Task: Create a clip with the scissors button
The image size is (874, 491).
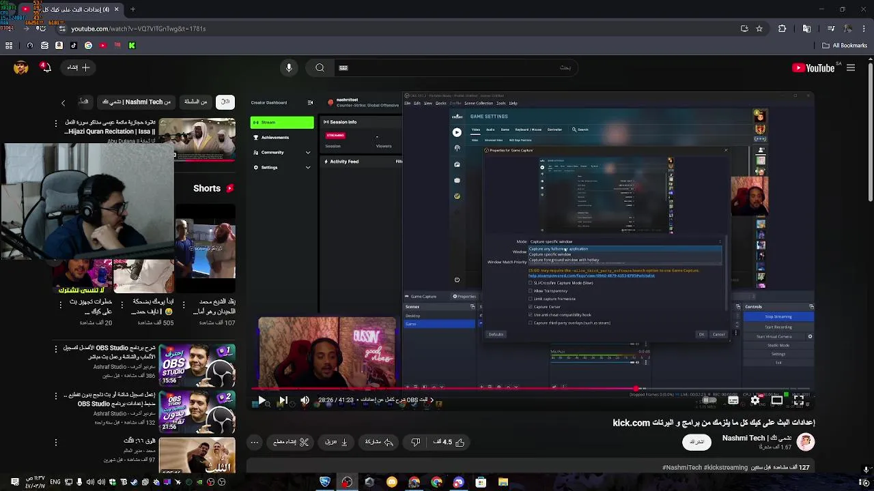Action: (292, 442)
